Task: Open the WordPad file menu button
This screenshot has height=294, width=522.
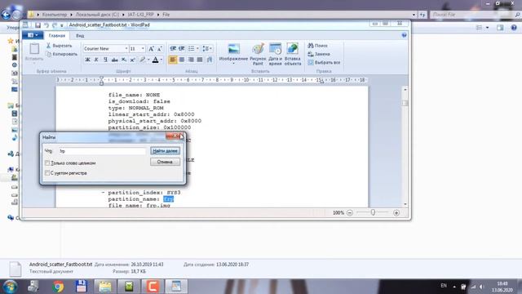Action: pos(33,35)
